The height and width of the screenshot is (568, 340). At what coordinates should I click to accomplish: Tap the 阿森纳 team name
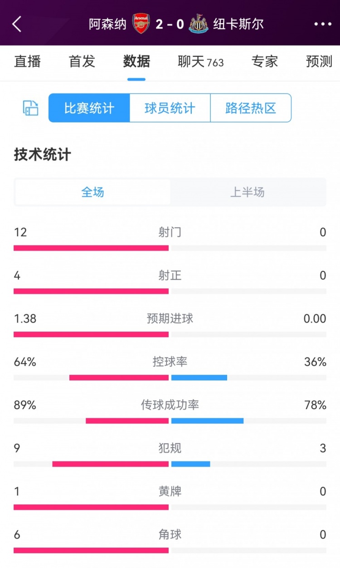107,24
